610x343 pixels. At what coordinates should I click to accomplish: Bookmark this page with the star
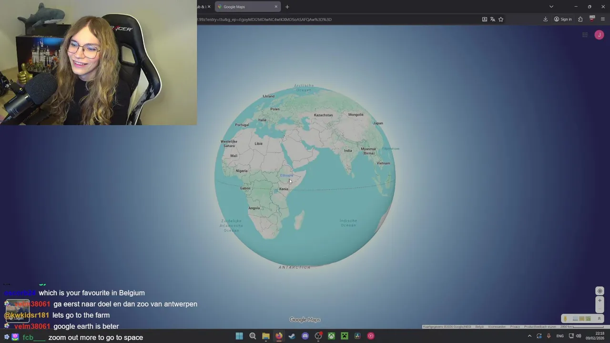501,20
